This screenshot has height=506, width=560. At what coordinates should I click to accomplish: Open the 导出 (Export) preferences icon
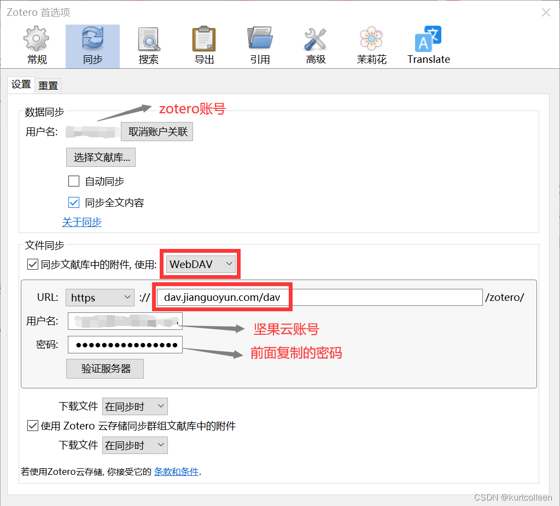click(x=204, y=45)
